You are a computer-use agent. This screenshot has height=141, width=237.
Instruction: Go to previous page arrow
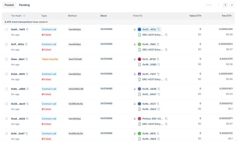click(219, 5)
